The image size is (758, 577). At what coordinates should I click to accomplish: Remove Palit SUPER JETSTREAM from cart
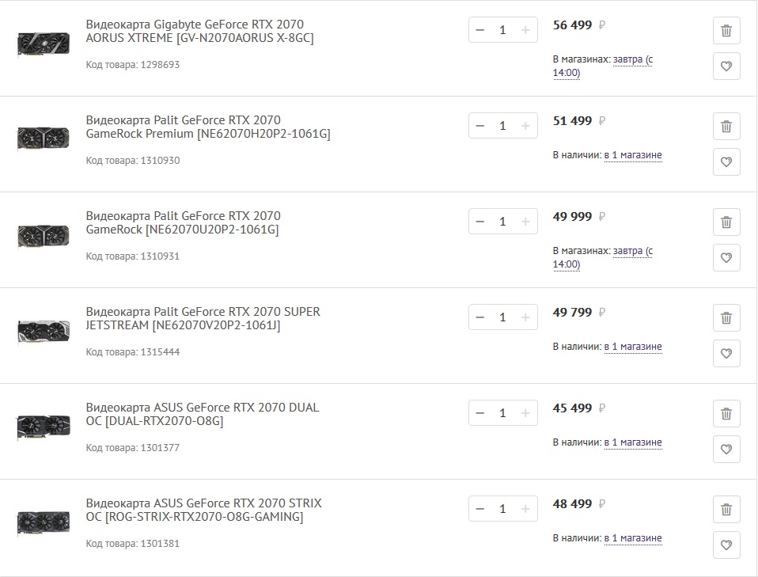[726, 318]
